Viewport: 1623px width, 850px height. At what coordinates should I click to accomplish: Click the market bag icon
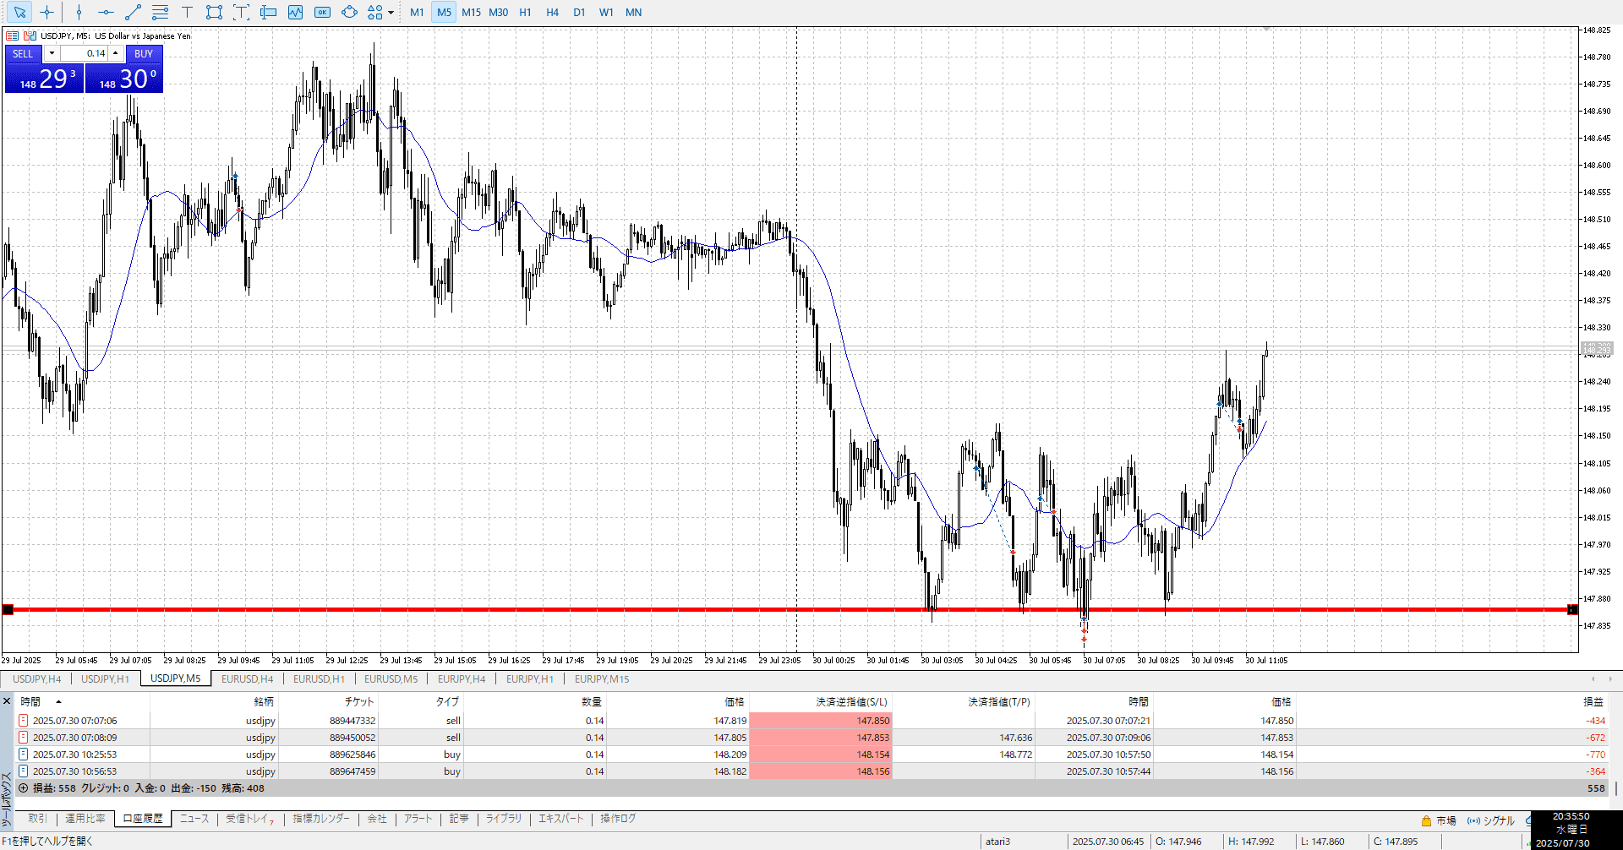pyautogui.click(x=1426, y=820)
